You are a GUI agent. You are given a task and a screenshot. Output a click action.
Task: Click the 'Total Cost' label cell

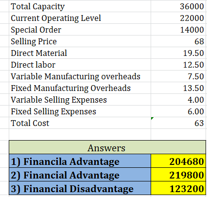[80, 123]
